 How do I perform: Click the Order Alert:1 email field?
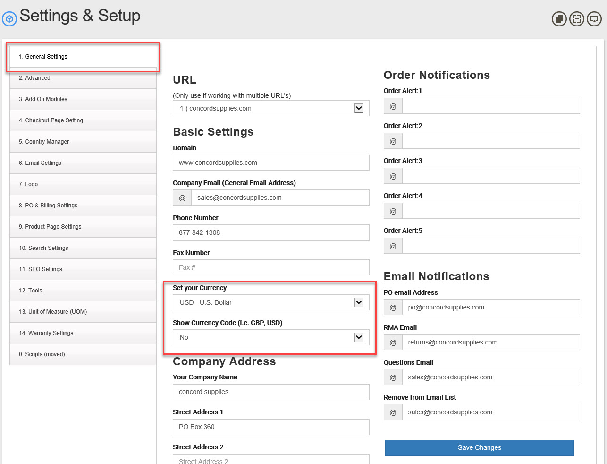(x=490, y=106)
